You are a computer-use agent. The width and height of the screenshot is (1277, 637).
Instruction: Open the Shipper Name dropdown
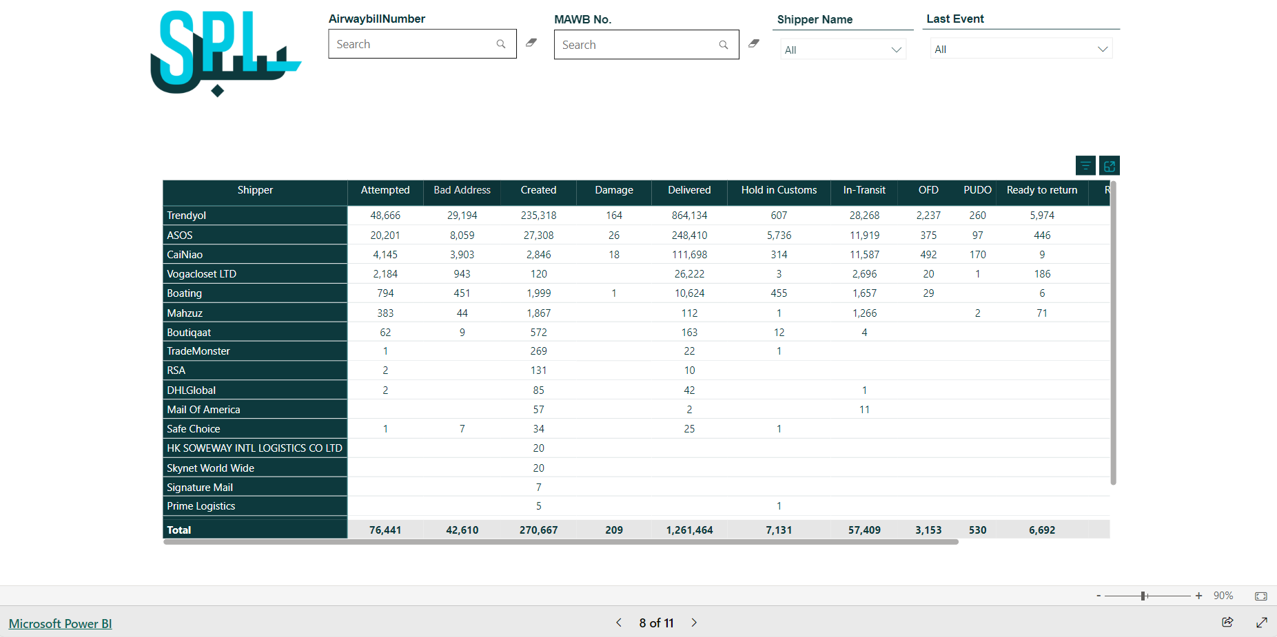pos(843,50)
